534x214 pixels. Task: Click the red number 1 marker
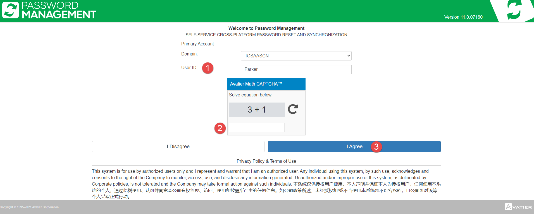[208, 68]
